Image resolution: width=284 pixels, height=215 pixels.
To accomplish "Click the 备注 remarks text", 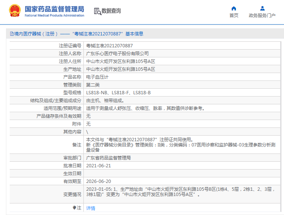I will [x=181, y=145].
